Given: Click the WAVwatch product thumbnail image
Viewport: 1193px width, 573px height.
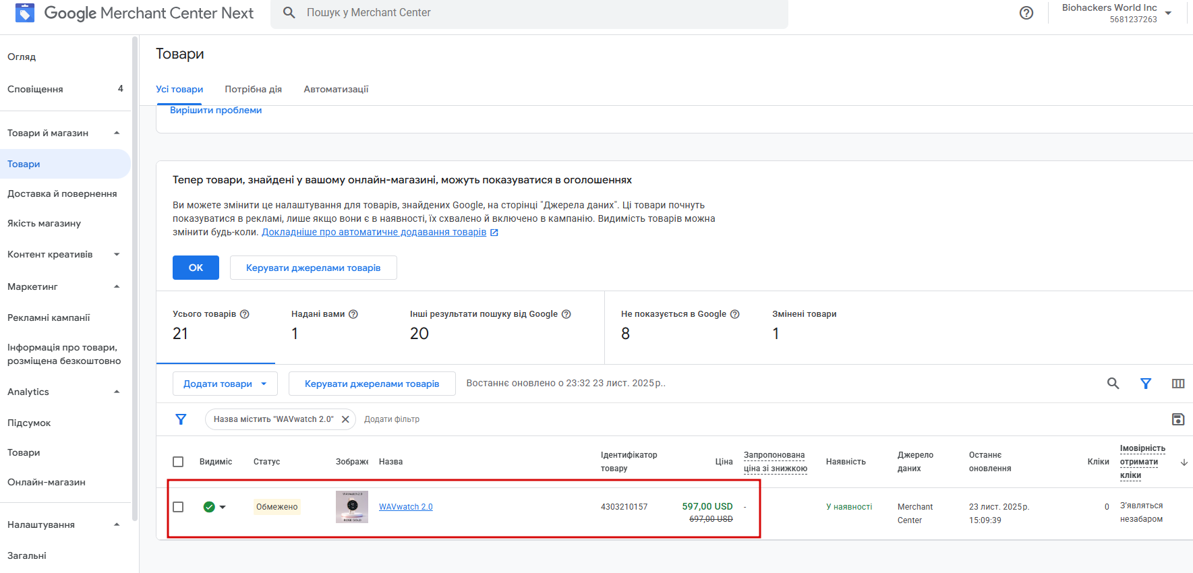Looking at the screenshot, I should (352, 507).
